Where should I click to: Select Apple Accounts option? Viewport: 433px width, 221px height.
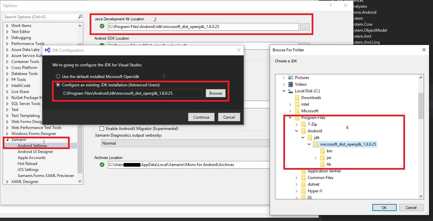(32, 158)
